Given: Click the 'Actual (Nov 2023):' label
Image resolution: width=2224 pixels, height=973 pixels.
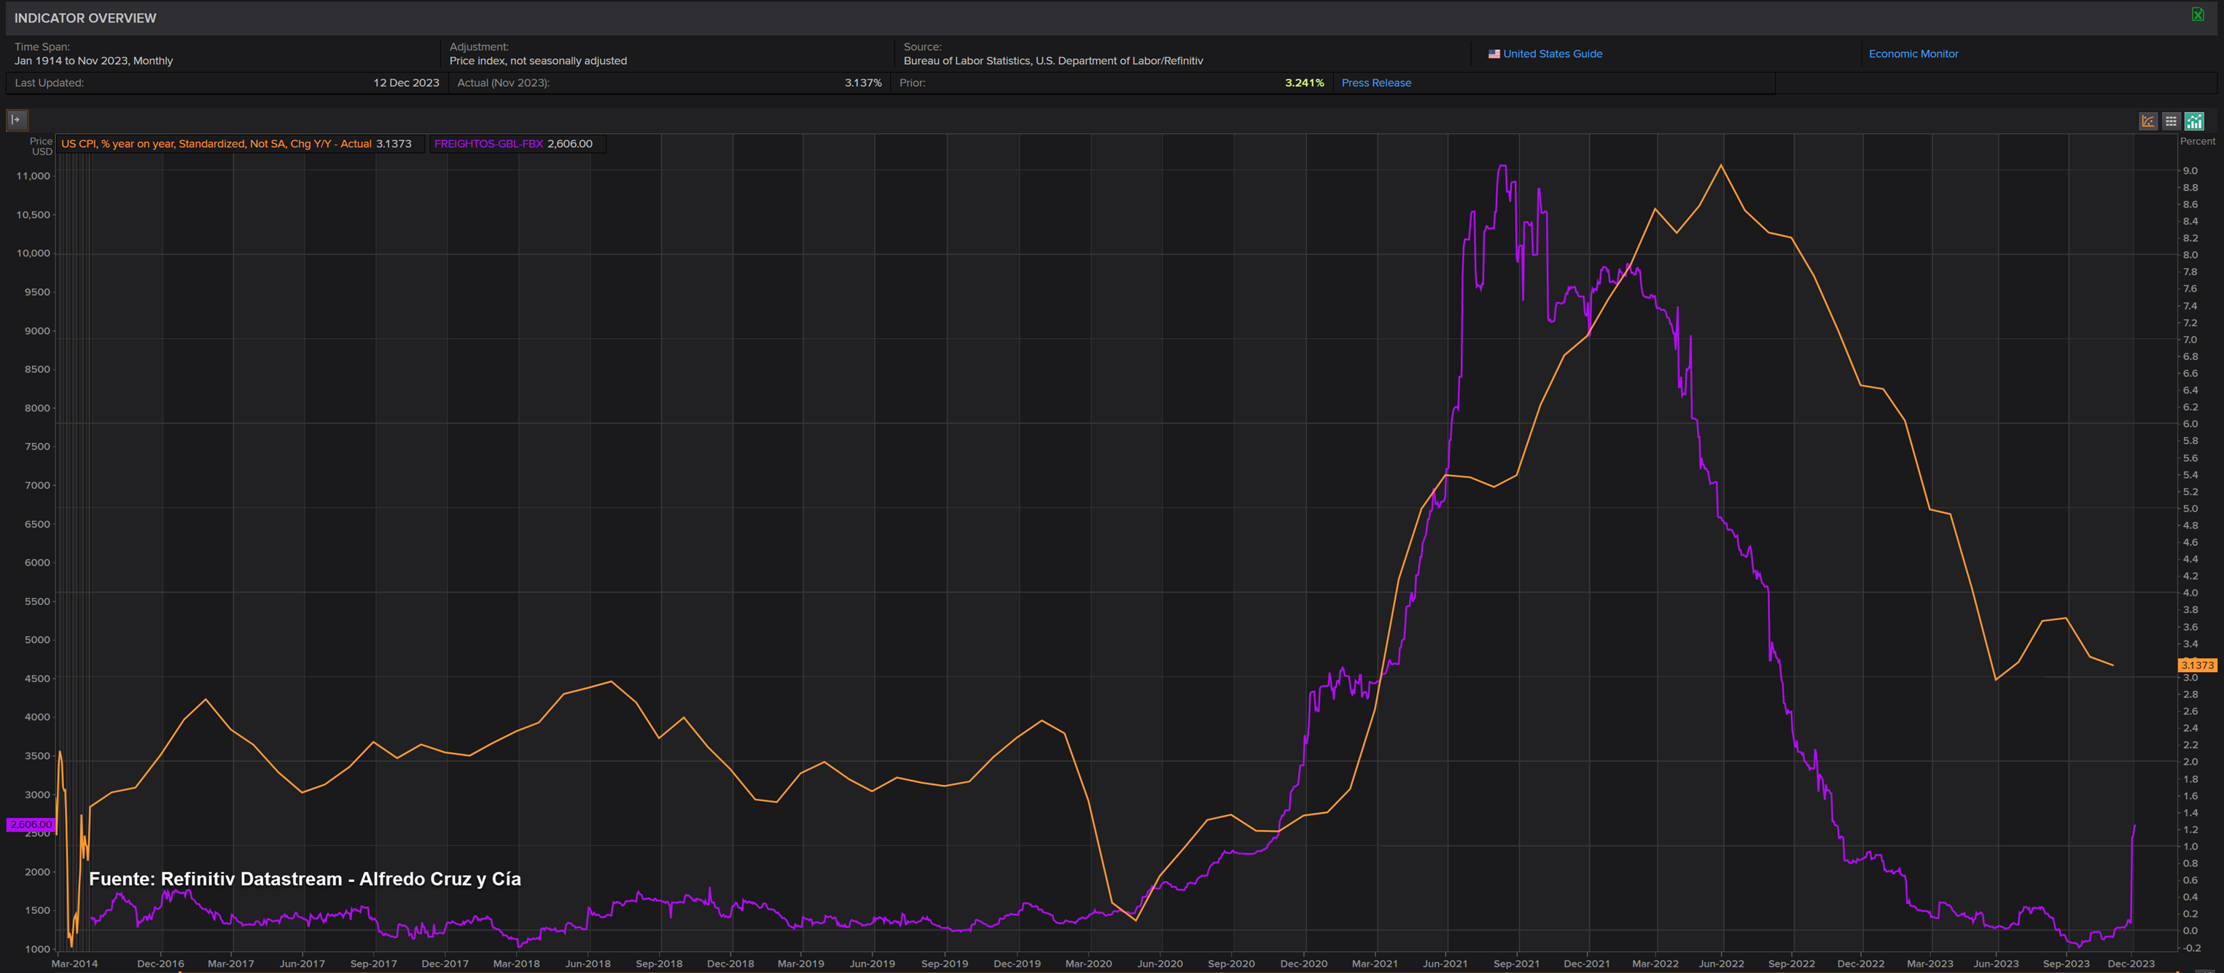Looking at the screenshot, I should click(504, 83).
